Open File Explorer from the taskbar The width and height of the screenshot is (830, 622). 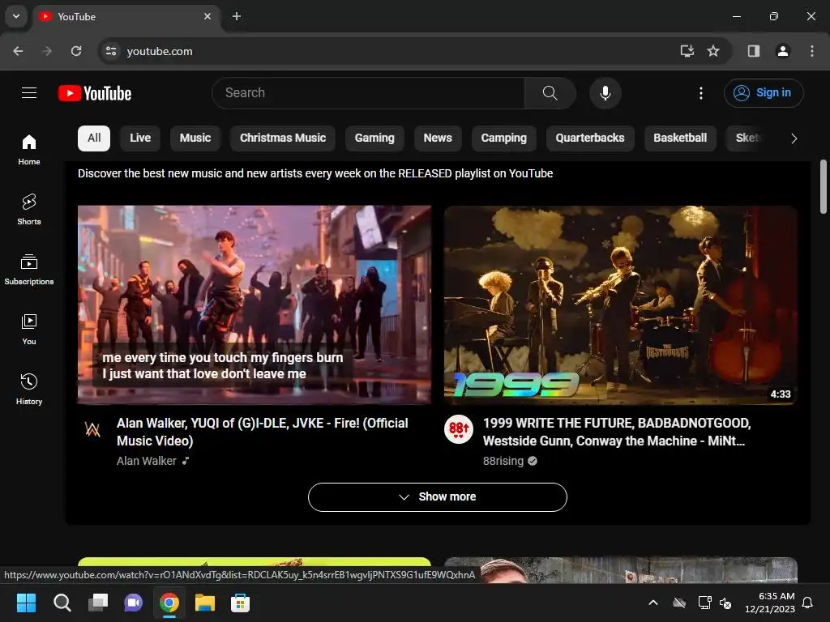click(x=205, y=603)
